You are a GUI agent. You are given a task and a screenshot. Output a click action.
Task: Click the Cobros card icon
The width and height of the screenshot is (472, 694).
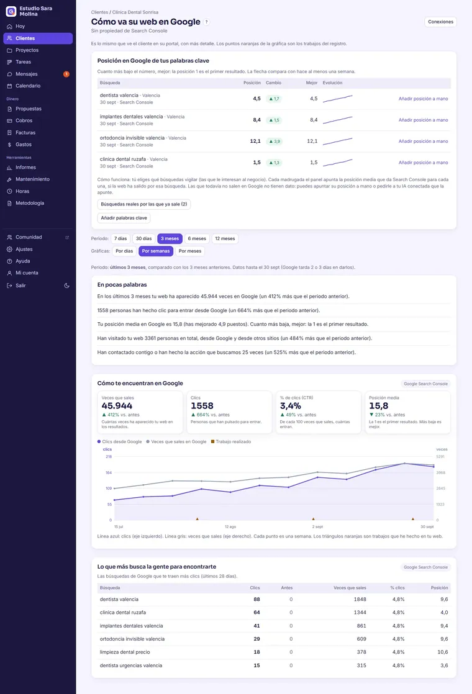tap(9, 121)
